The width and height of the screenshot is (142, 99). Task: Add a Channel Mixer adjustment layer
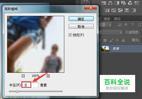[130, 3]
